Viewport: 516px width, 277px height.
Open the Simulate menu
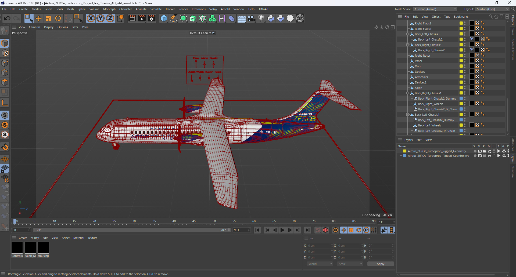(156, 9)
